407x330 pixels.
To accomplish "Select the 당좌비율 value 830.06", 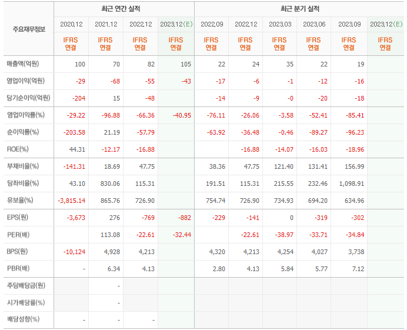I will point(111,184).
